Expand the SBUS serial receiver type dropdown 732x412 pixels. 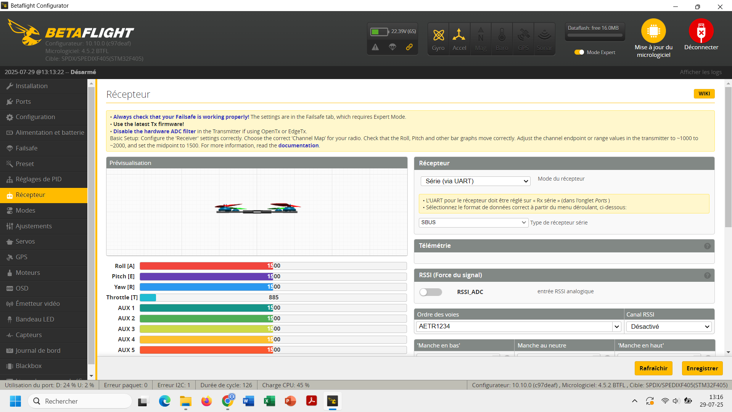[x=473, y=223]
